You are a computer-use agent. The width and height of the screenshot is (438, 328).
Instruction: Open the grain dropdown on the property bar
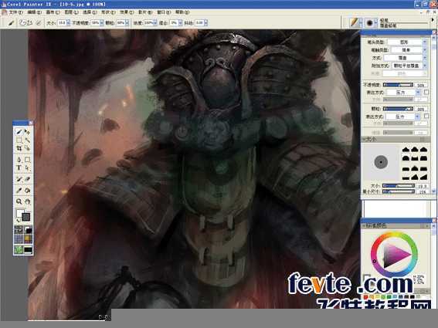point(127,23)
